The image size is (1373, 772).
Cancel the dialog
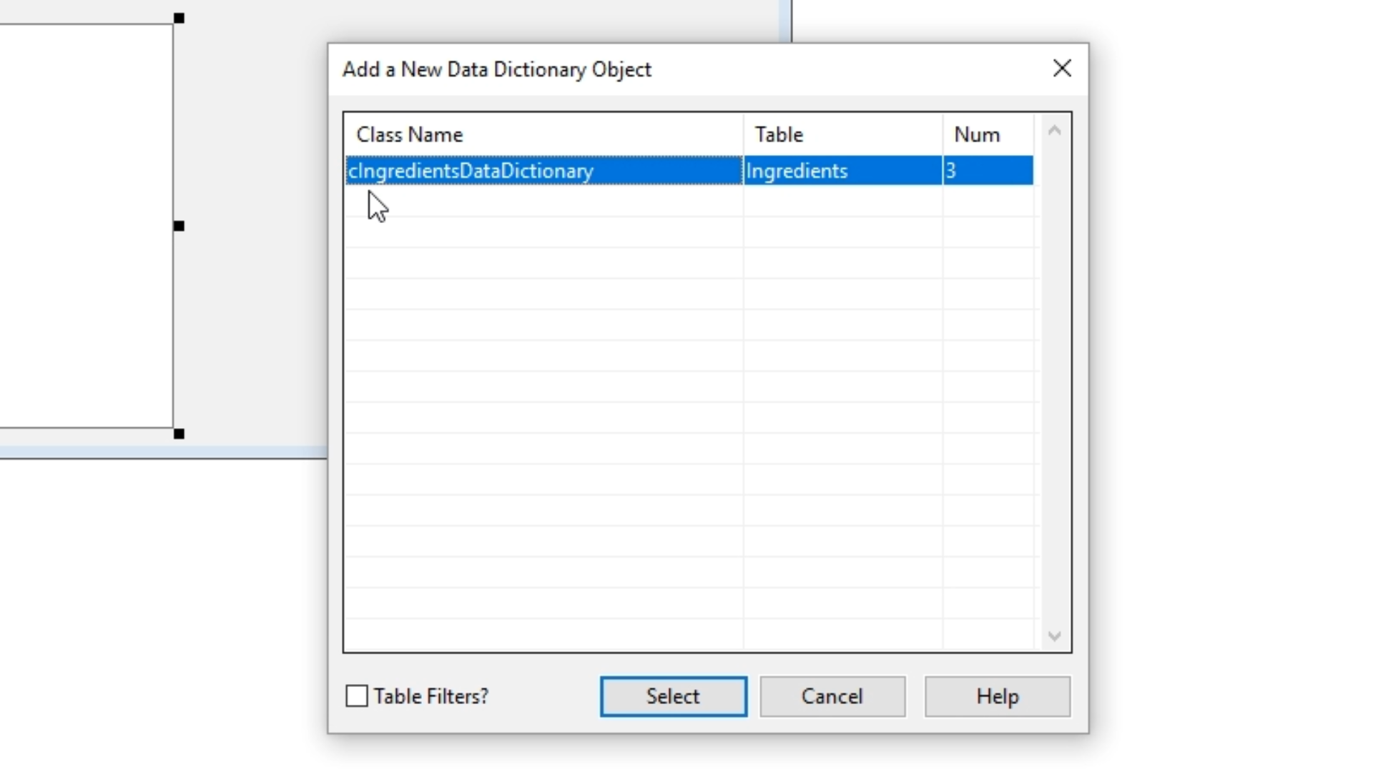[x=832, y=696]
